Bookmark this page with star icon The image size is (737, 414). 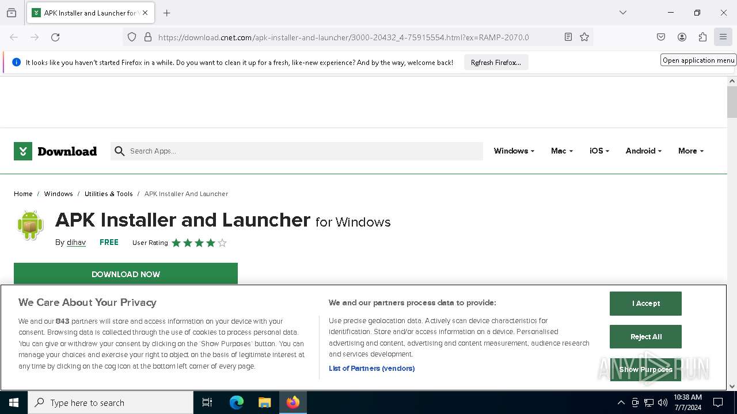pyautogui.click(x=584, y=37)
